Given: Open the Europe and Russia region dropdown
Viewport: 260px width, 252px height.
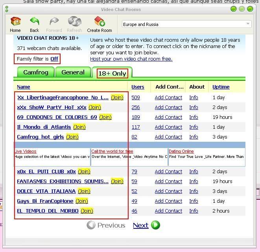Looking at the screenshot, I should [x=187, y=24].
